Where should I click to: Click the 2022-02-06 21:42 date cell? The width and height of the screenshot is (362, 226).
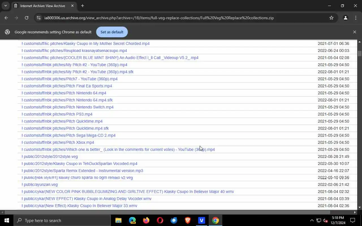click(333, 184)
